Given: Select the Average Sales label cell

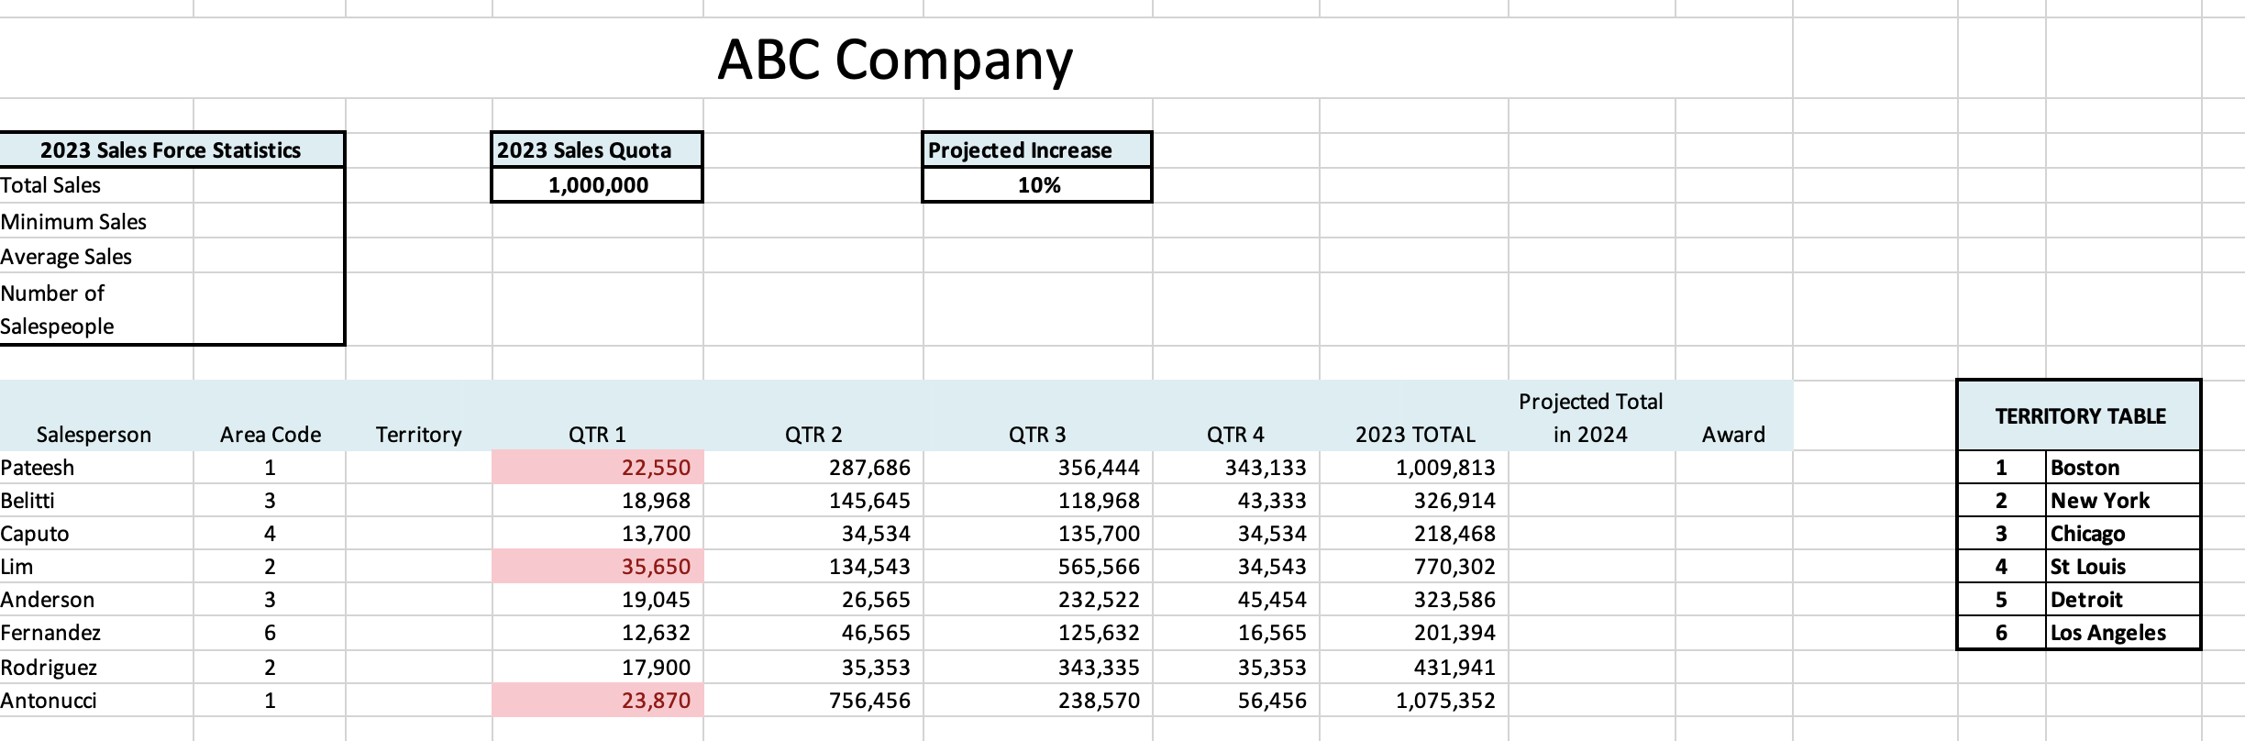Looking at the screenshot, I should (x=96, y=257).
